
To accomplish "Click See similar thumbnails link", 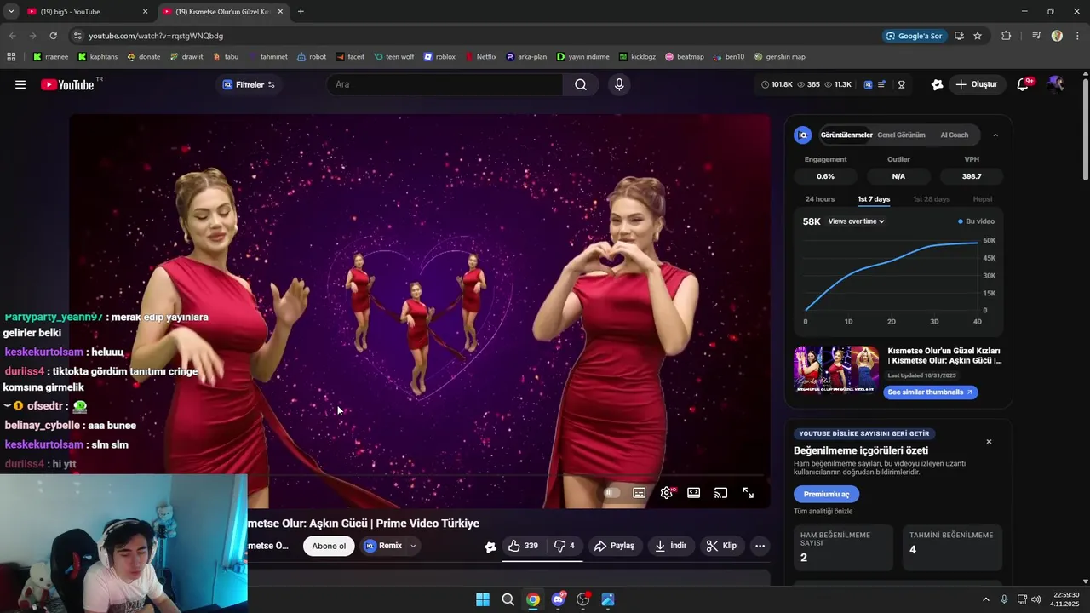I will click(930, 392).
